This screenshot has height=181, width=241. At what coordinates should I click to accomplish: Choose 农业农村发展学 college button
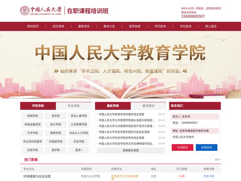pos(32,141)
